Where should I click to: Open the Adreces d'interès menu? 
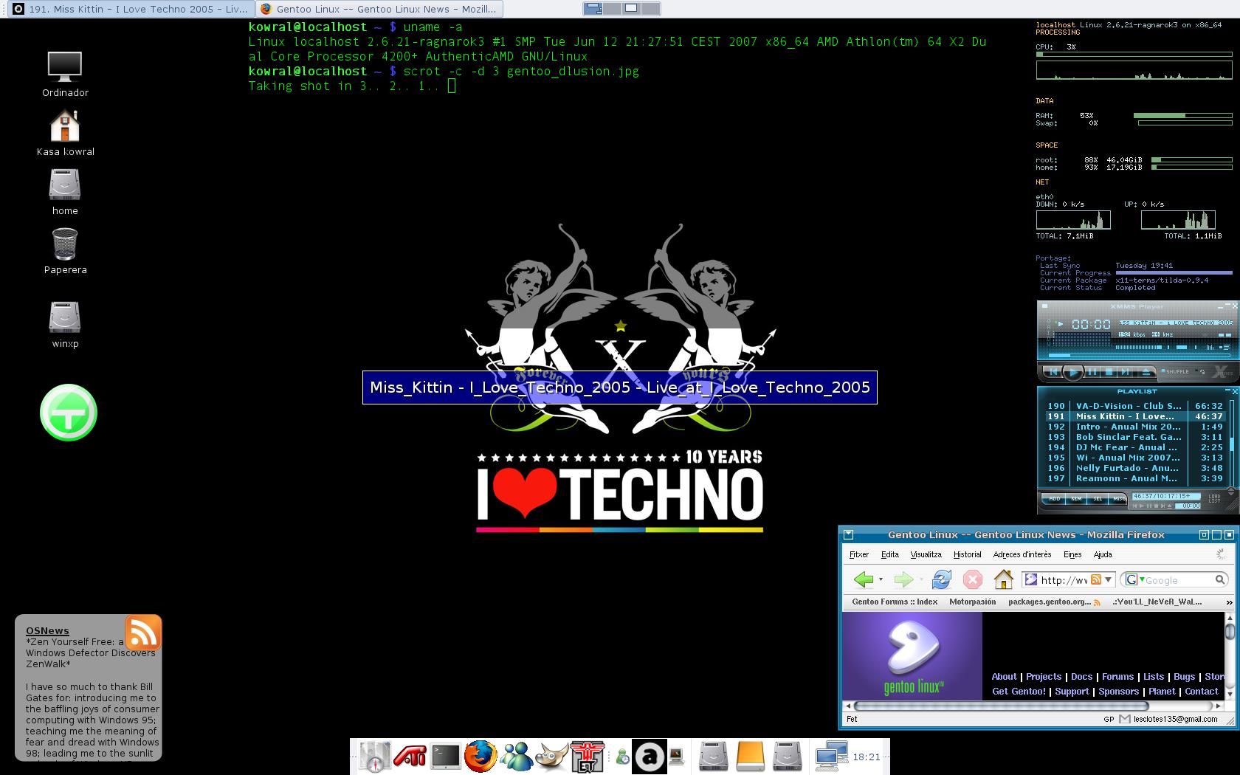(x=1022, y=554)
